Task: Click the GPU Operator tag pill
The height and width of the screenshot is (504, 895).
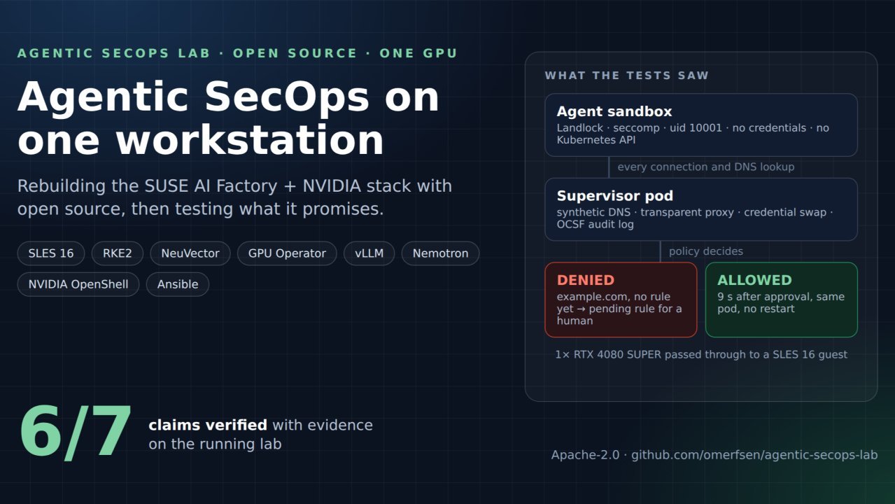Action: coord(287,253)
